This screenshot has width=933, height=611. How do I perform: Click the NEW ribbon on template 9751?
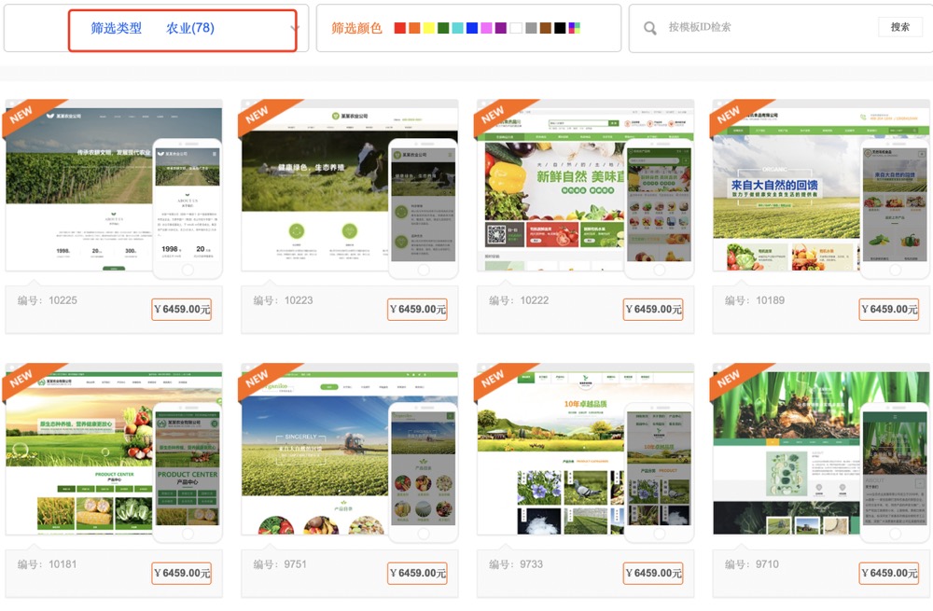click(x=258, y=379)
